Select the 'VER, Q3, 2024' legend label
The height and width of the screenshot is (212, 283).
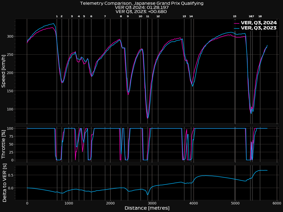click(x=259, y=23)
